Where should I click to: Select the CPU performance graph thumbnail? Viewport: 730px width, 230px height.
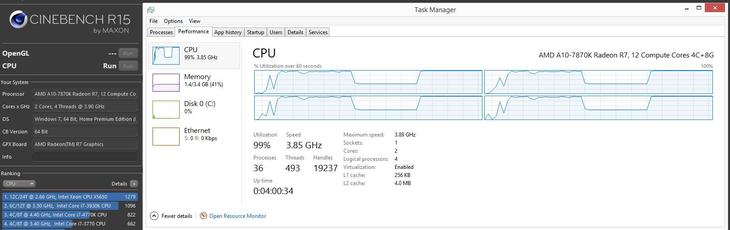coord(166,56)
